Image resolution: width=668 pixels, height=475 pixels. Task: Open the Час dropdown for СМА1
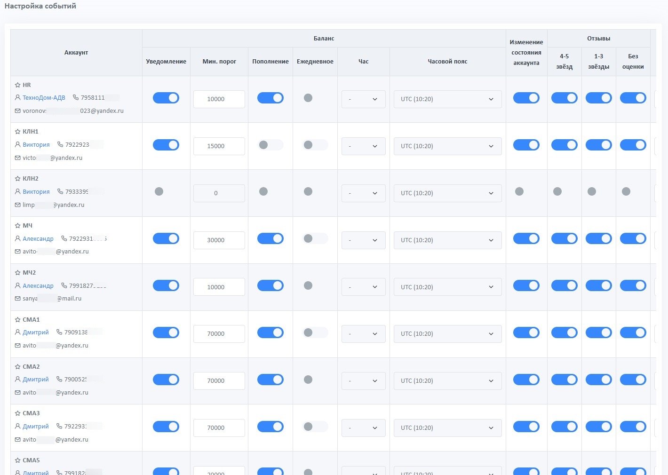point(364,334)
